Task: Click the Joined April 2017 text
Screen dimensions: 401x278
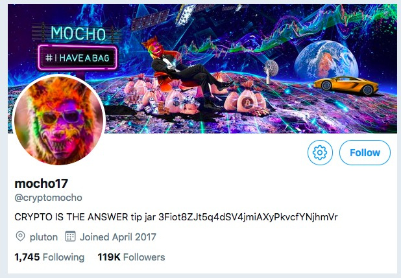Action: [x=118, y=237]
